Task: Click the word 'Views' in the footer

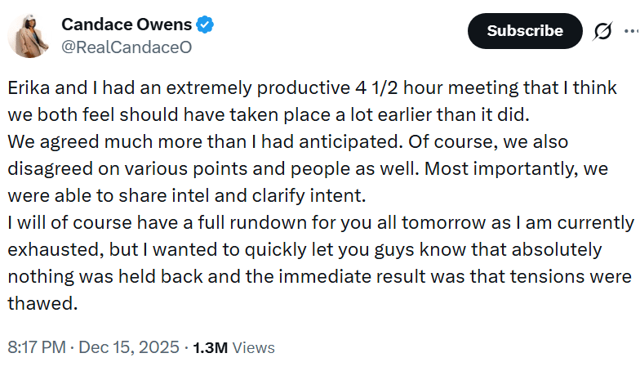Action: (254, 347)
